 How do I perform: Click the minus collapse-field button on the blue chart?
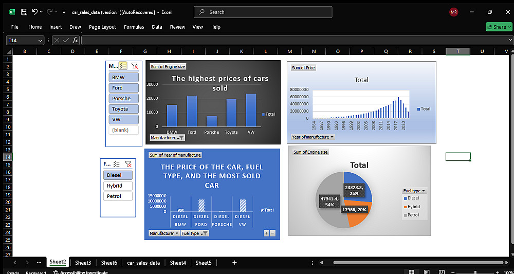pos(272,233)
